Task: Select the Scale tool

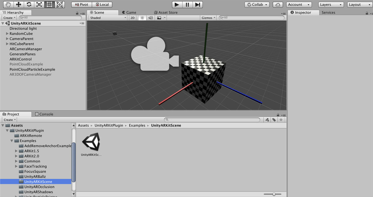Action: point(39,4)
